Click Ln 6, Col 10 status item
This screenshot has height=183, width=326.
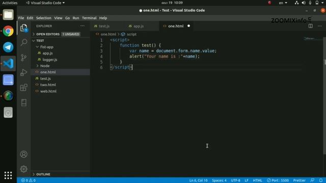(x=198, y=180)
